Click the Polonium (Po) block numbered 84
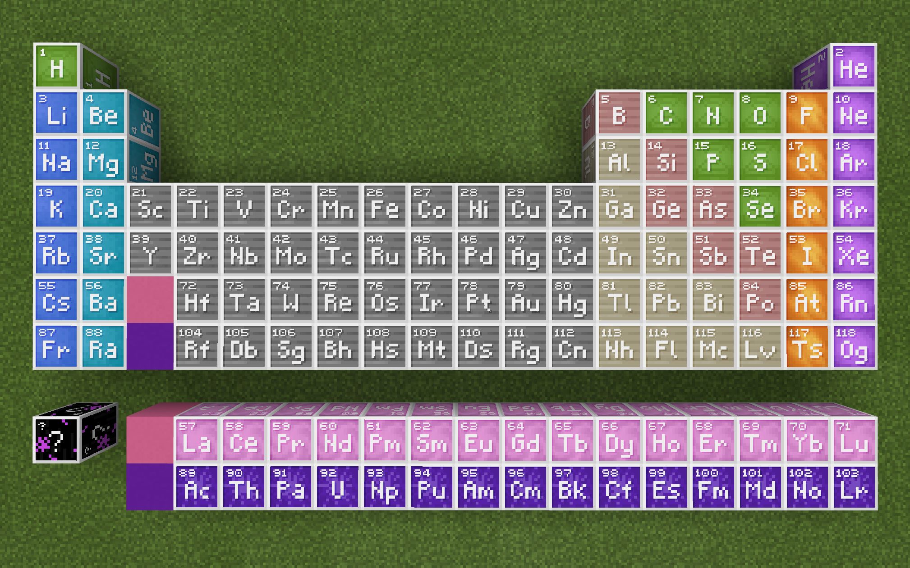This screenshot has height=568, width=910. pos(760,300)
